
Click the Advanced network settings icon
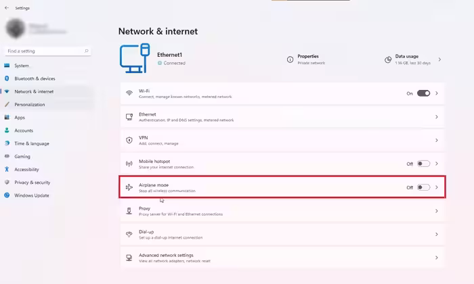129,258
